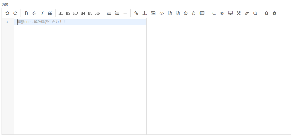The image size is (295, 139).
Task: Apply H6 heading
Action: [97, 13]
